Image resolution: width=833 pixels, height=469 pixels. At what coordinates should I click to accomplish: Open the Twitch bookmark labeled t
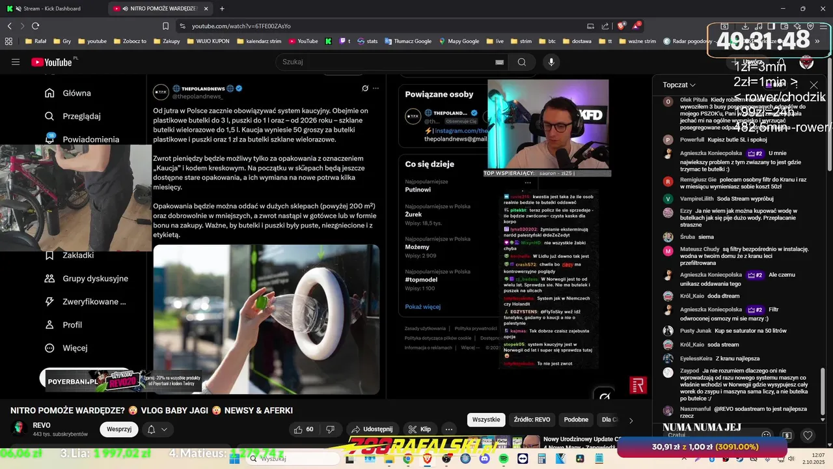[x=344, y=41]
